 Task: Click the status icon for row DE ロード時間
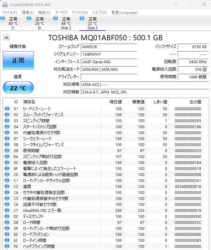pos(7,222)
